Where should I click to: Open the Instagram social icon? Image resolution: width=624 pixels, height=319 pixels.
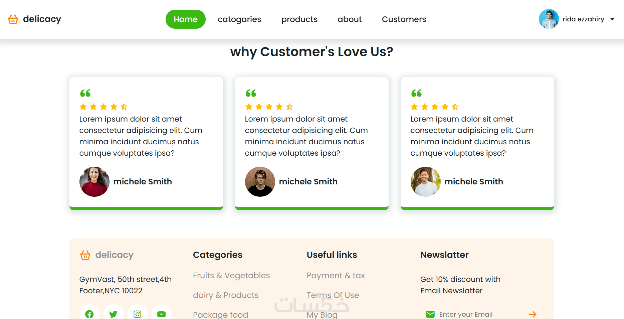tap(137, 314)
